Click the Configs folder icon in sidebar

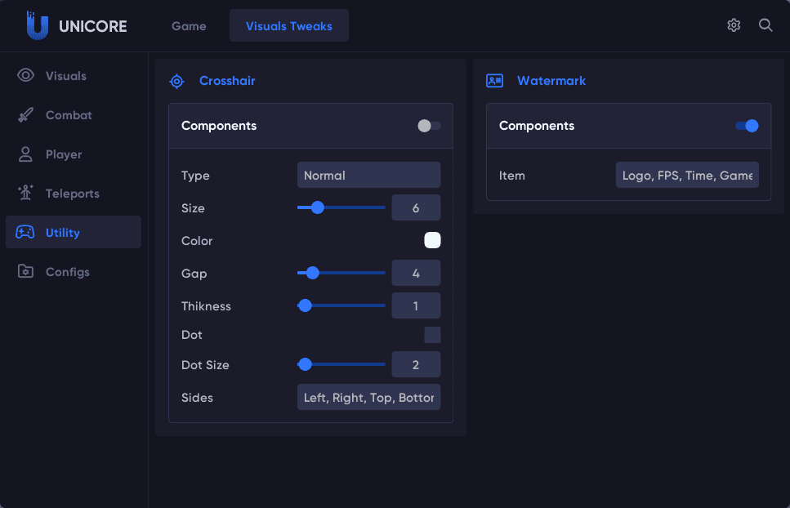26,272
